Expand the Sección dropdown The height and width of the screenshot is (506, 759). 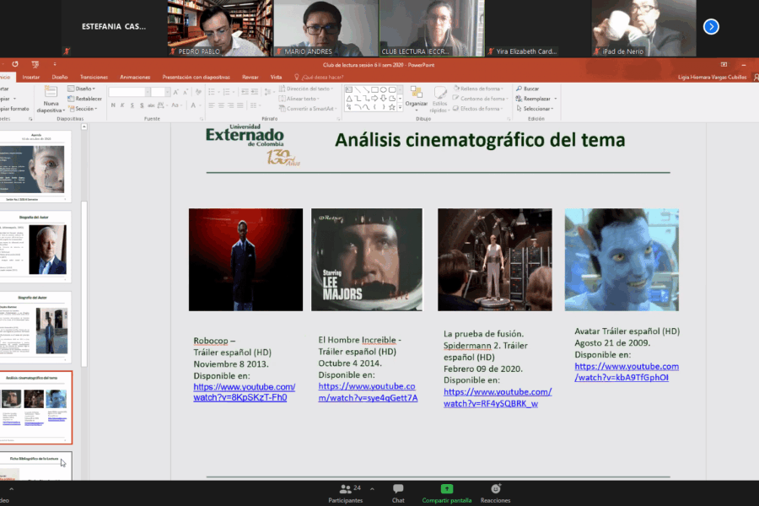point(84,109)
